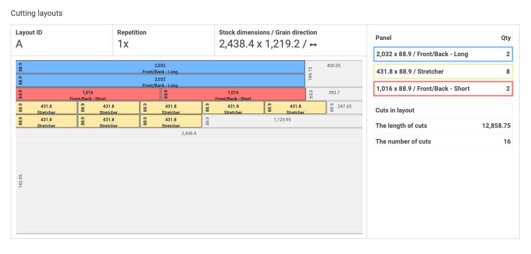Screen dimensions: 531x254
Task: Click the fifth Stretcher panel in upper stretcher row
Action: (x=296, y=108)
